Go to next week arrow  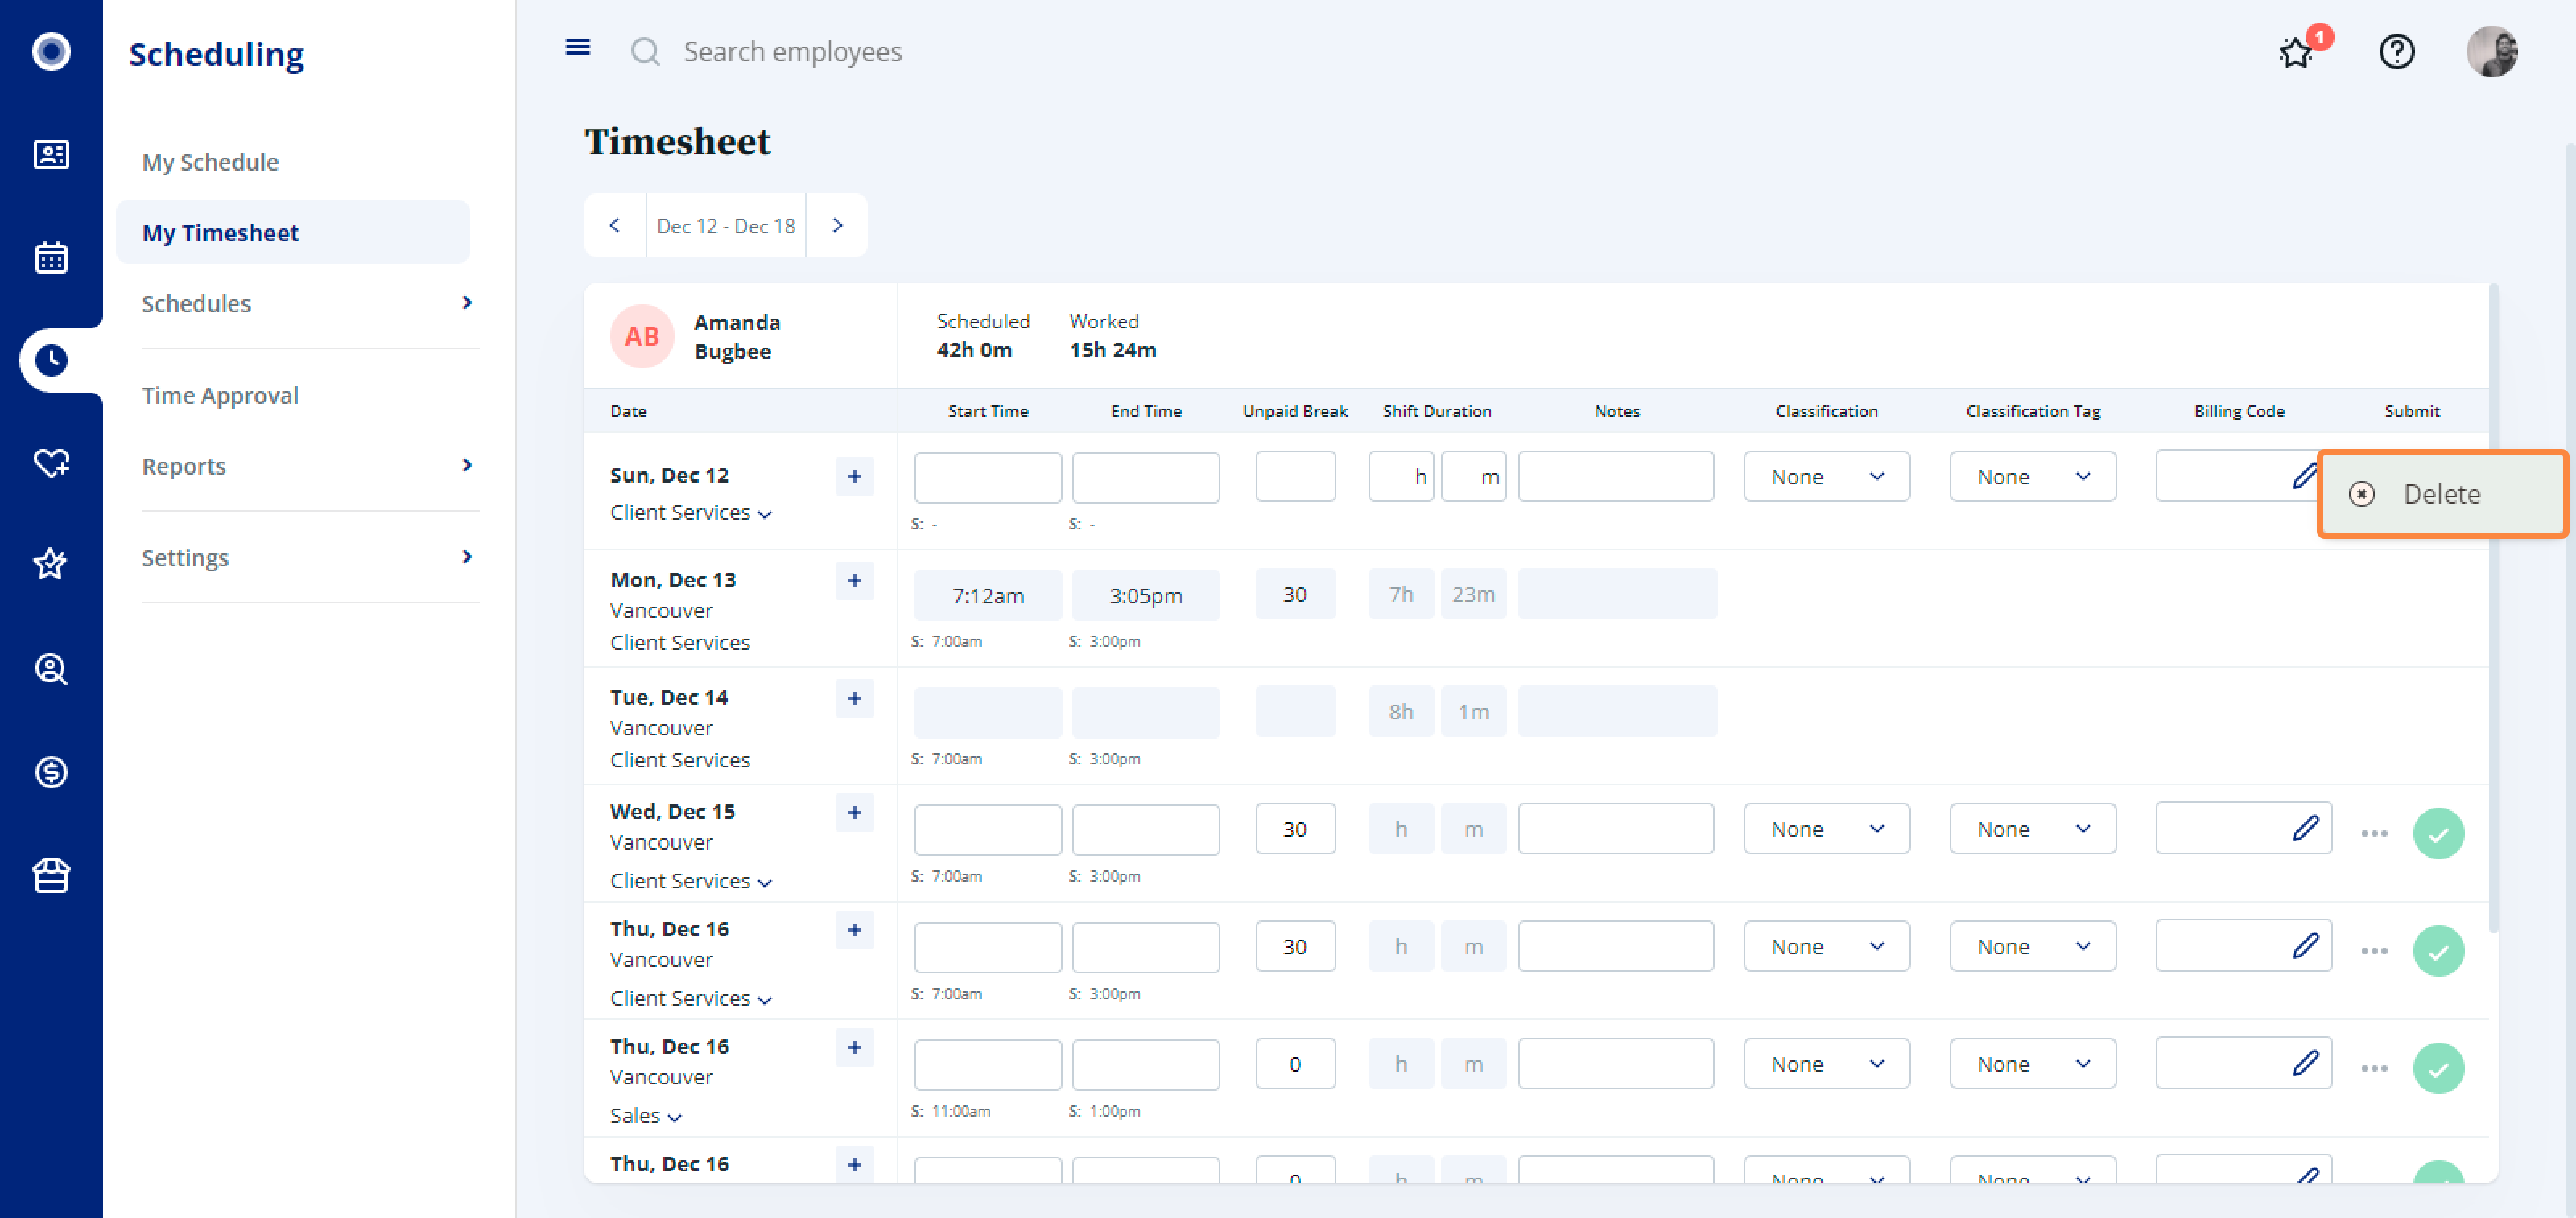[x=837, y=226]
